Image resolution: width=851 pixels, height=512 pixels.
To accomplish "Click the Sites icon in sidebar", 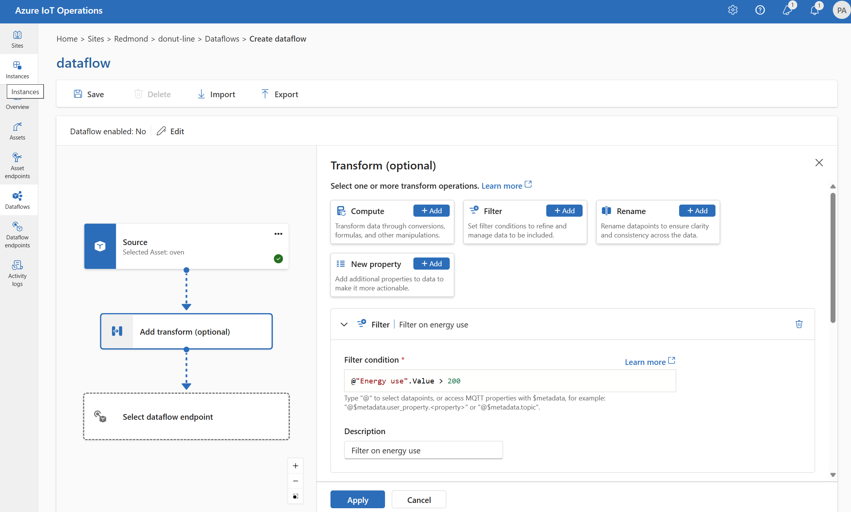I will pyautogui.click(x=16, y=35).
